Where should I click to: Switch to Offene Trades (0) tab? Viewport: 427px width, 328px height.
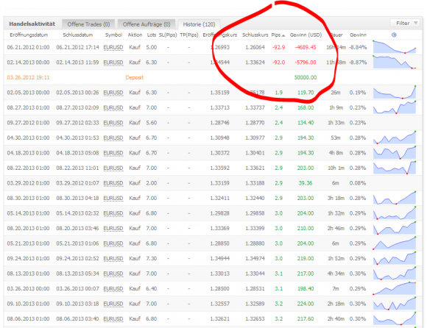click(x=88, y=24)
